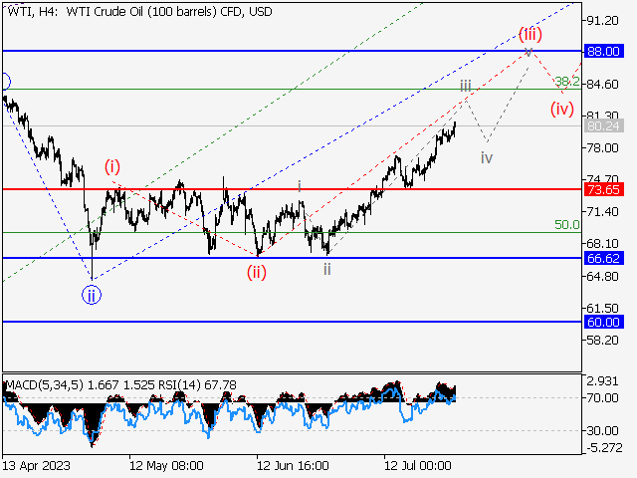Click the 13 Apr 2023 date label
This screenshot has height=478, width=637.
pos(36,465)
